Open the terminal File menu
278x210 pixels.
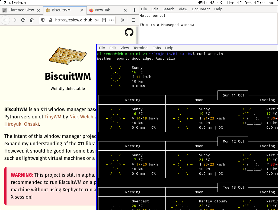(x=102, y=48)
